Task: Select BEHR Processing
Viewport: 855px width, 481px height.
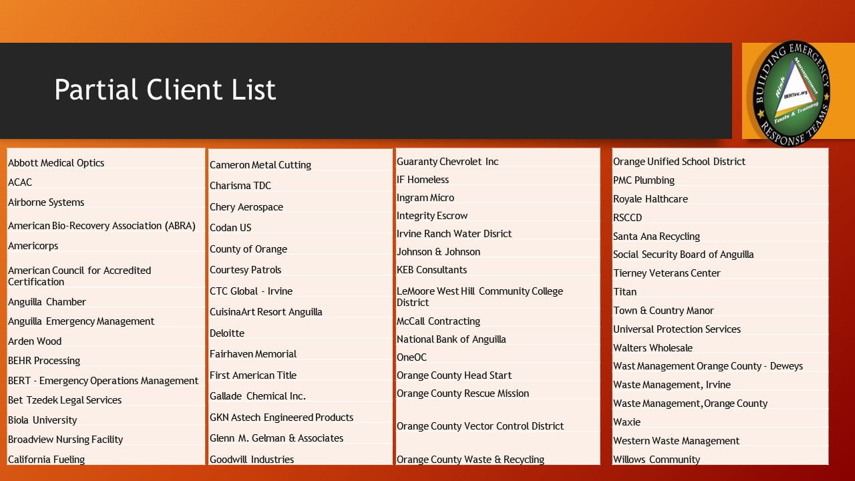Action: [x=44, y=361]
